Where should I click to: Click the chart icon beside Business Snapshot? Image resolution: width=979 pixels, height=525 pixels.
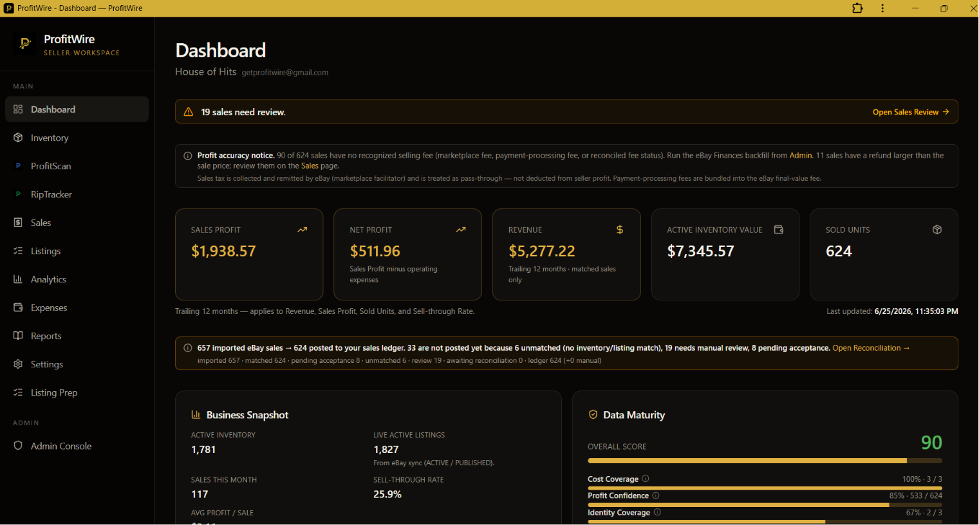coord(196,415)
